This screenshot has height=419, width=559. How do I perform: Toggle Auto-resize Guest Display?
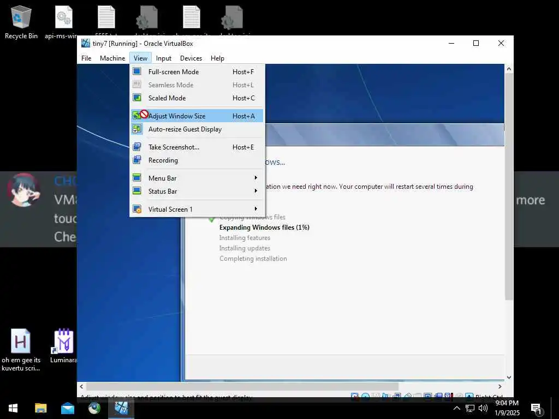pos(197,129)
